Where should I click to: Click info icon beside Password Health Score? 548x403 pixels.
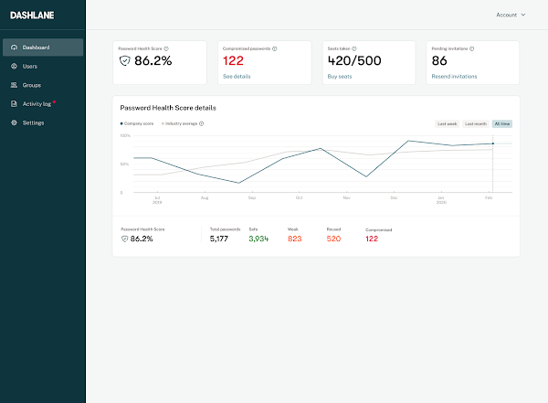coord(166,48)
